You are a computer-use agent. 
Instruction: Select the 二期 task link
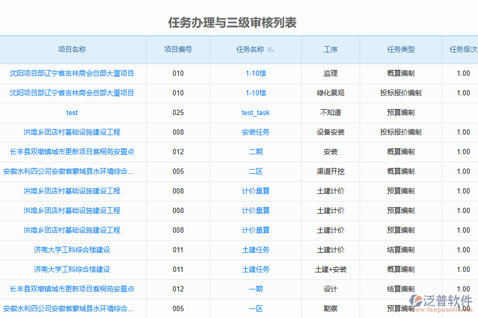255,152
